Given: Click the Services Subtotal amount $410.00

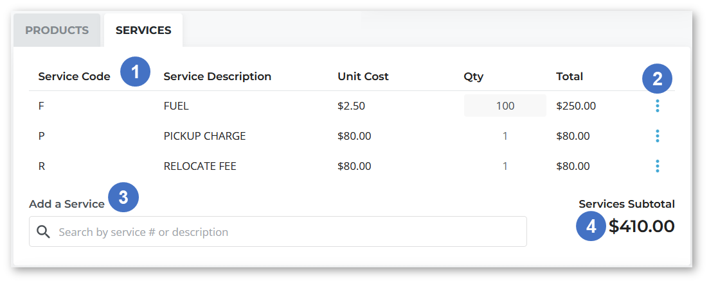Looking at the screenshot, I should [642, 226].
